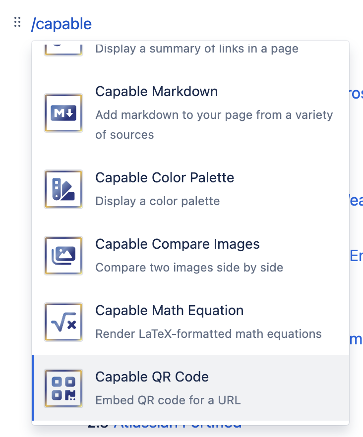Click the "Display a color palette" description
This screenshot has width=363, height=437.
pyautogui.click(x=157, y=201)
